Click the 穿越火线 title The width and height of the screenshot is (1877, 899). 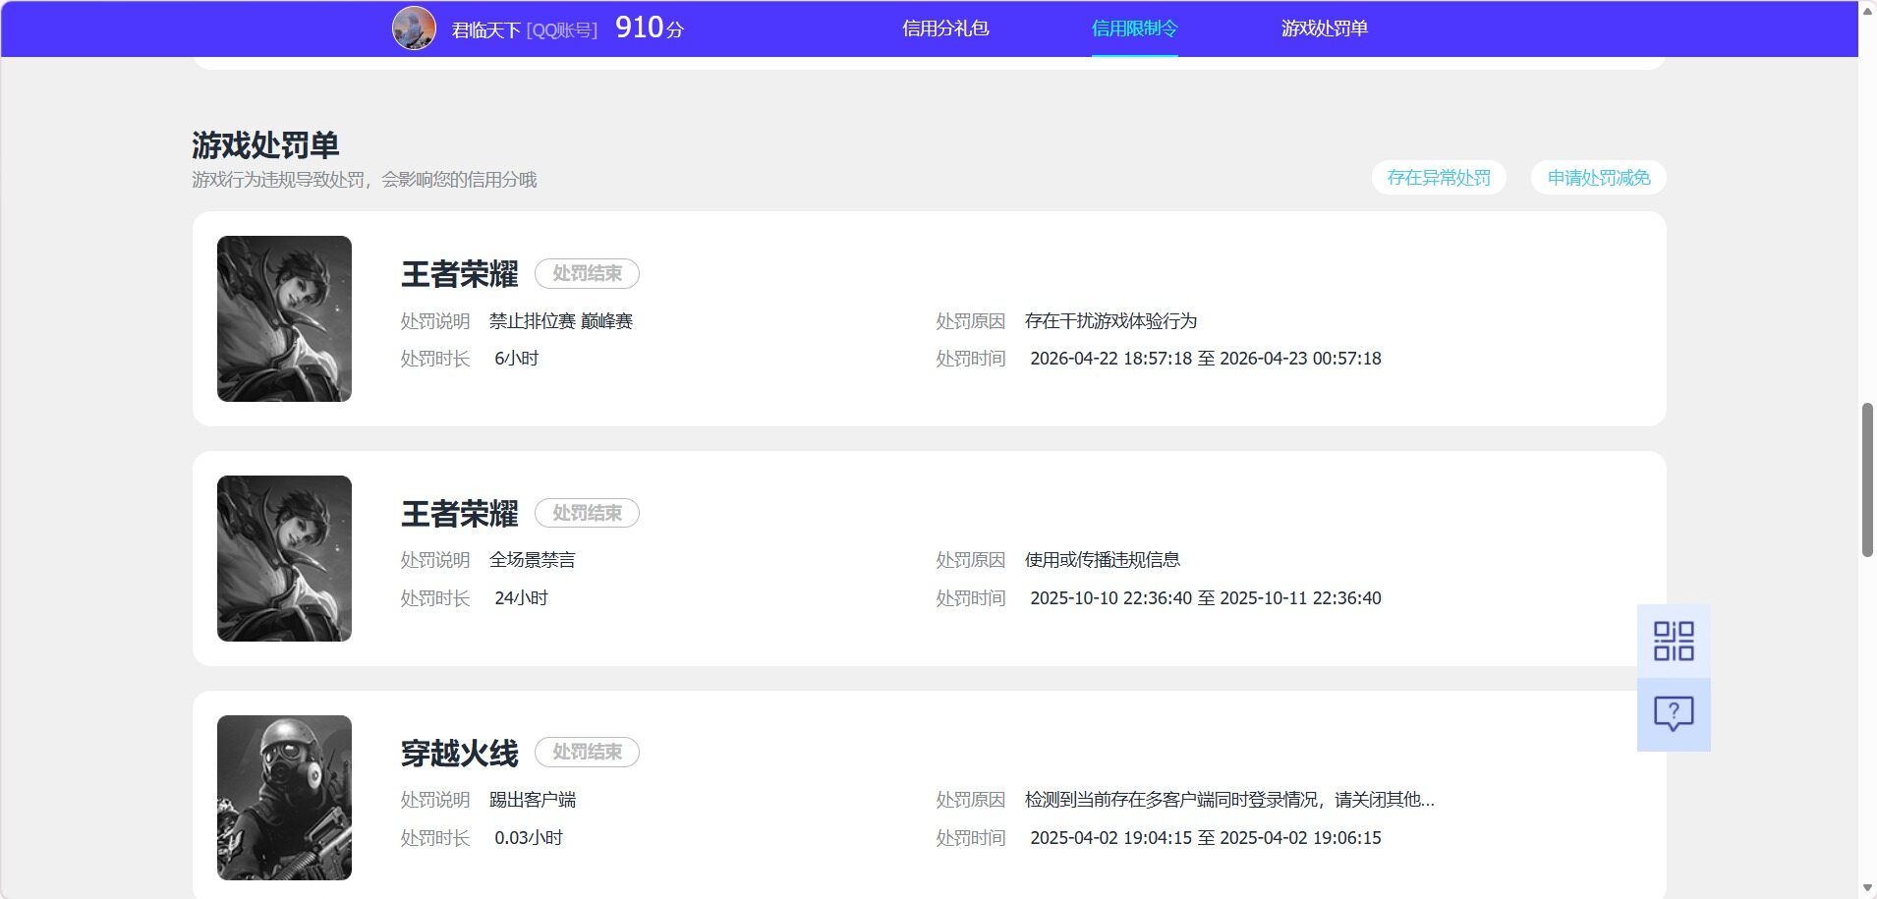(x=459, y=754)
